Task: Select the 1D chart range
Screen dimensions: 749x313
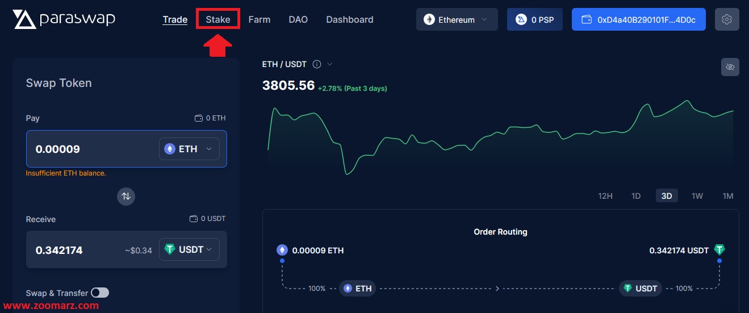Action: point(636,196)
